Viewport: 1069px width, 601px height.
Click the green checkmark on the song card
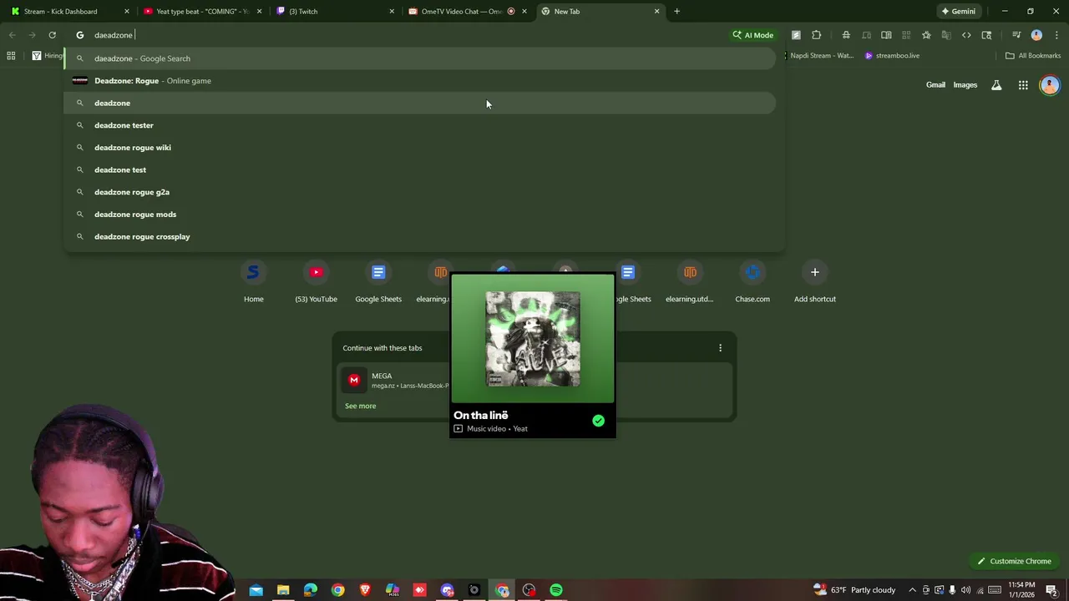(x=598, y=421)
